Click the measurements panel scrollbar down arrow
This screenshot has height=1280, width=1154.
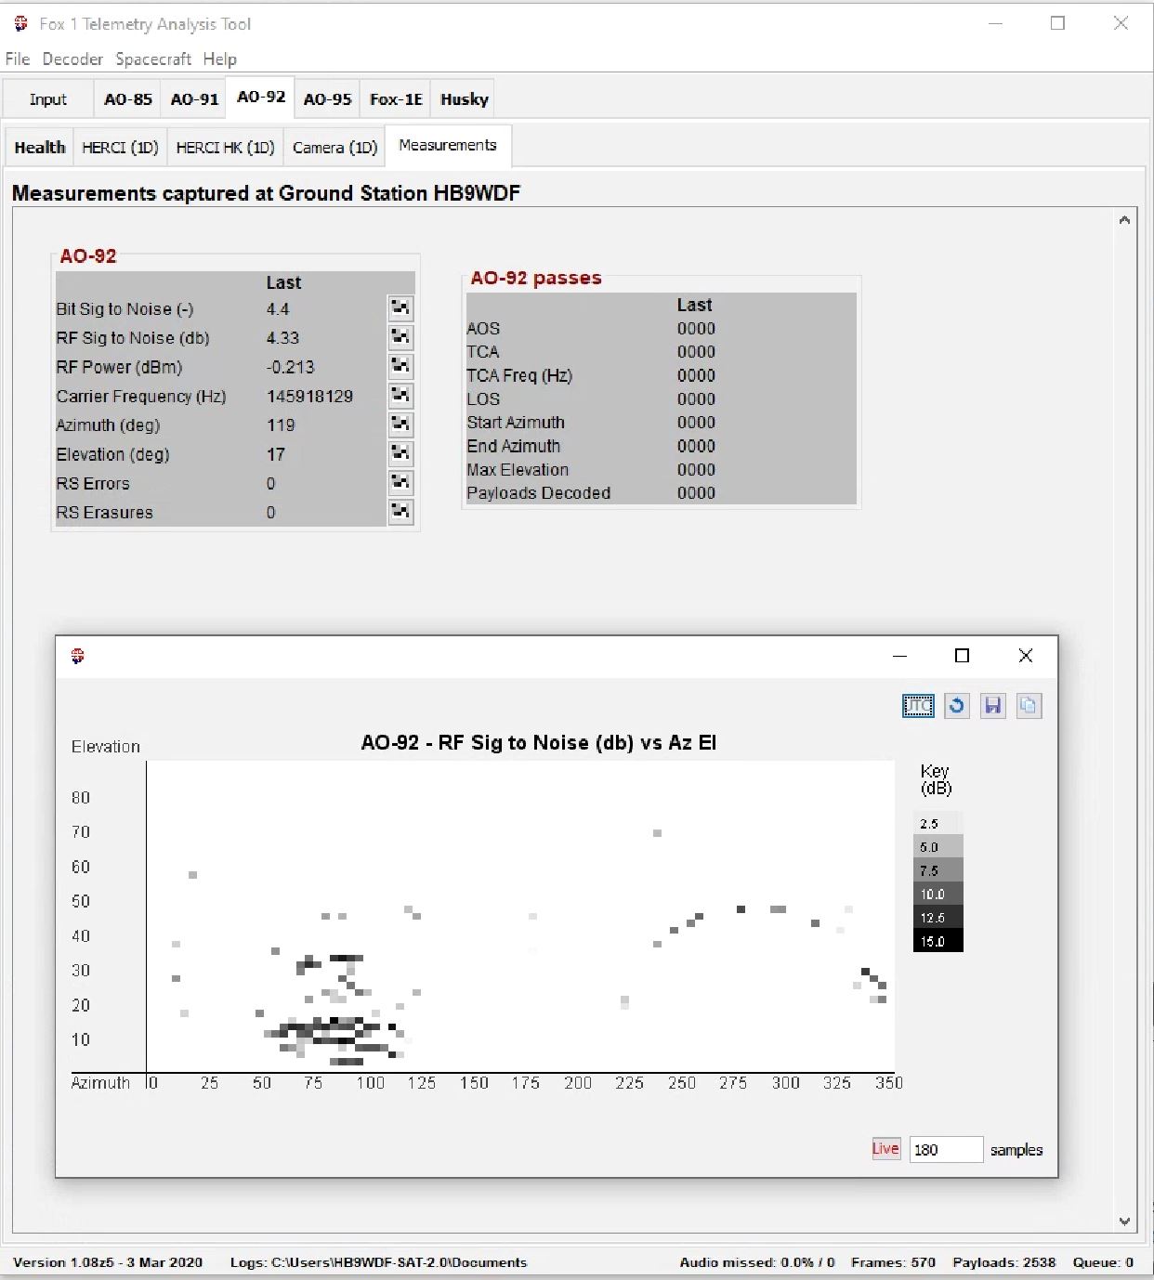1124,1221
